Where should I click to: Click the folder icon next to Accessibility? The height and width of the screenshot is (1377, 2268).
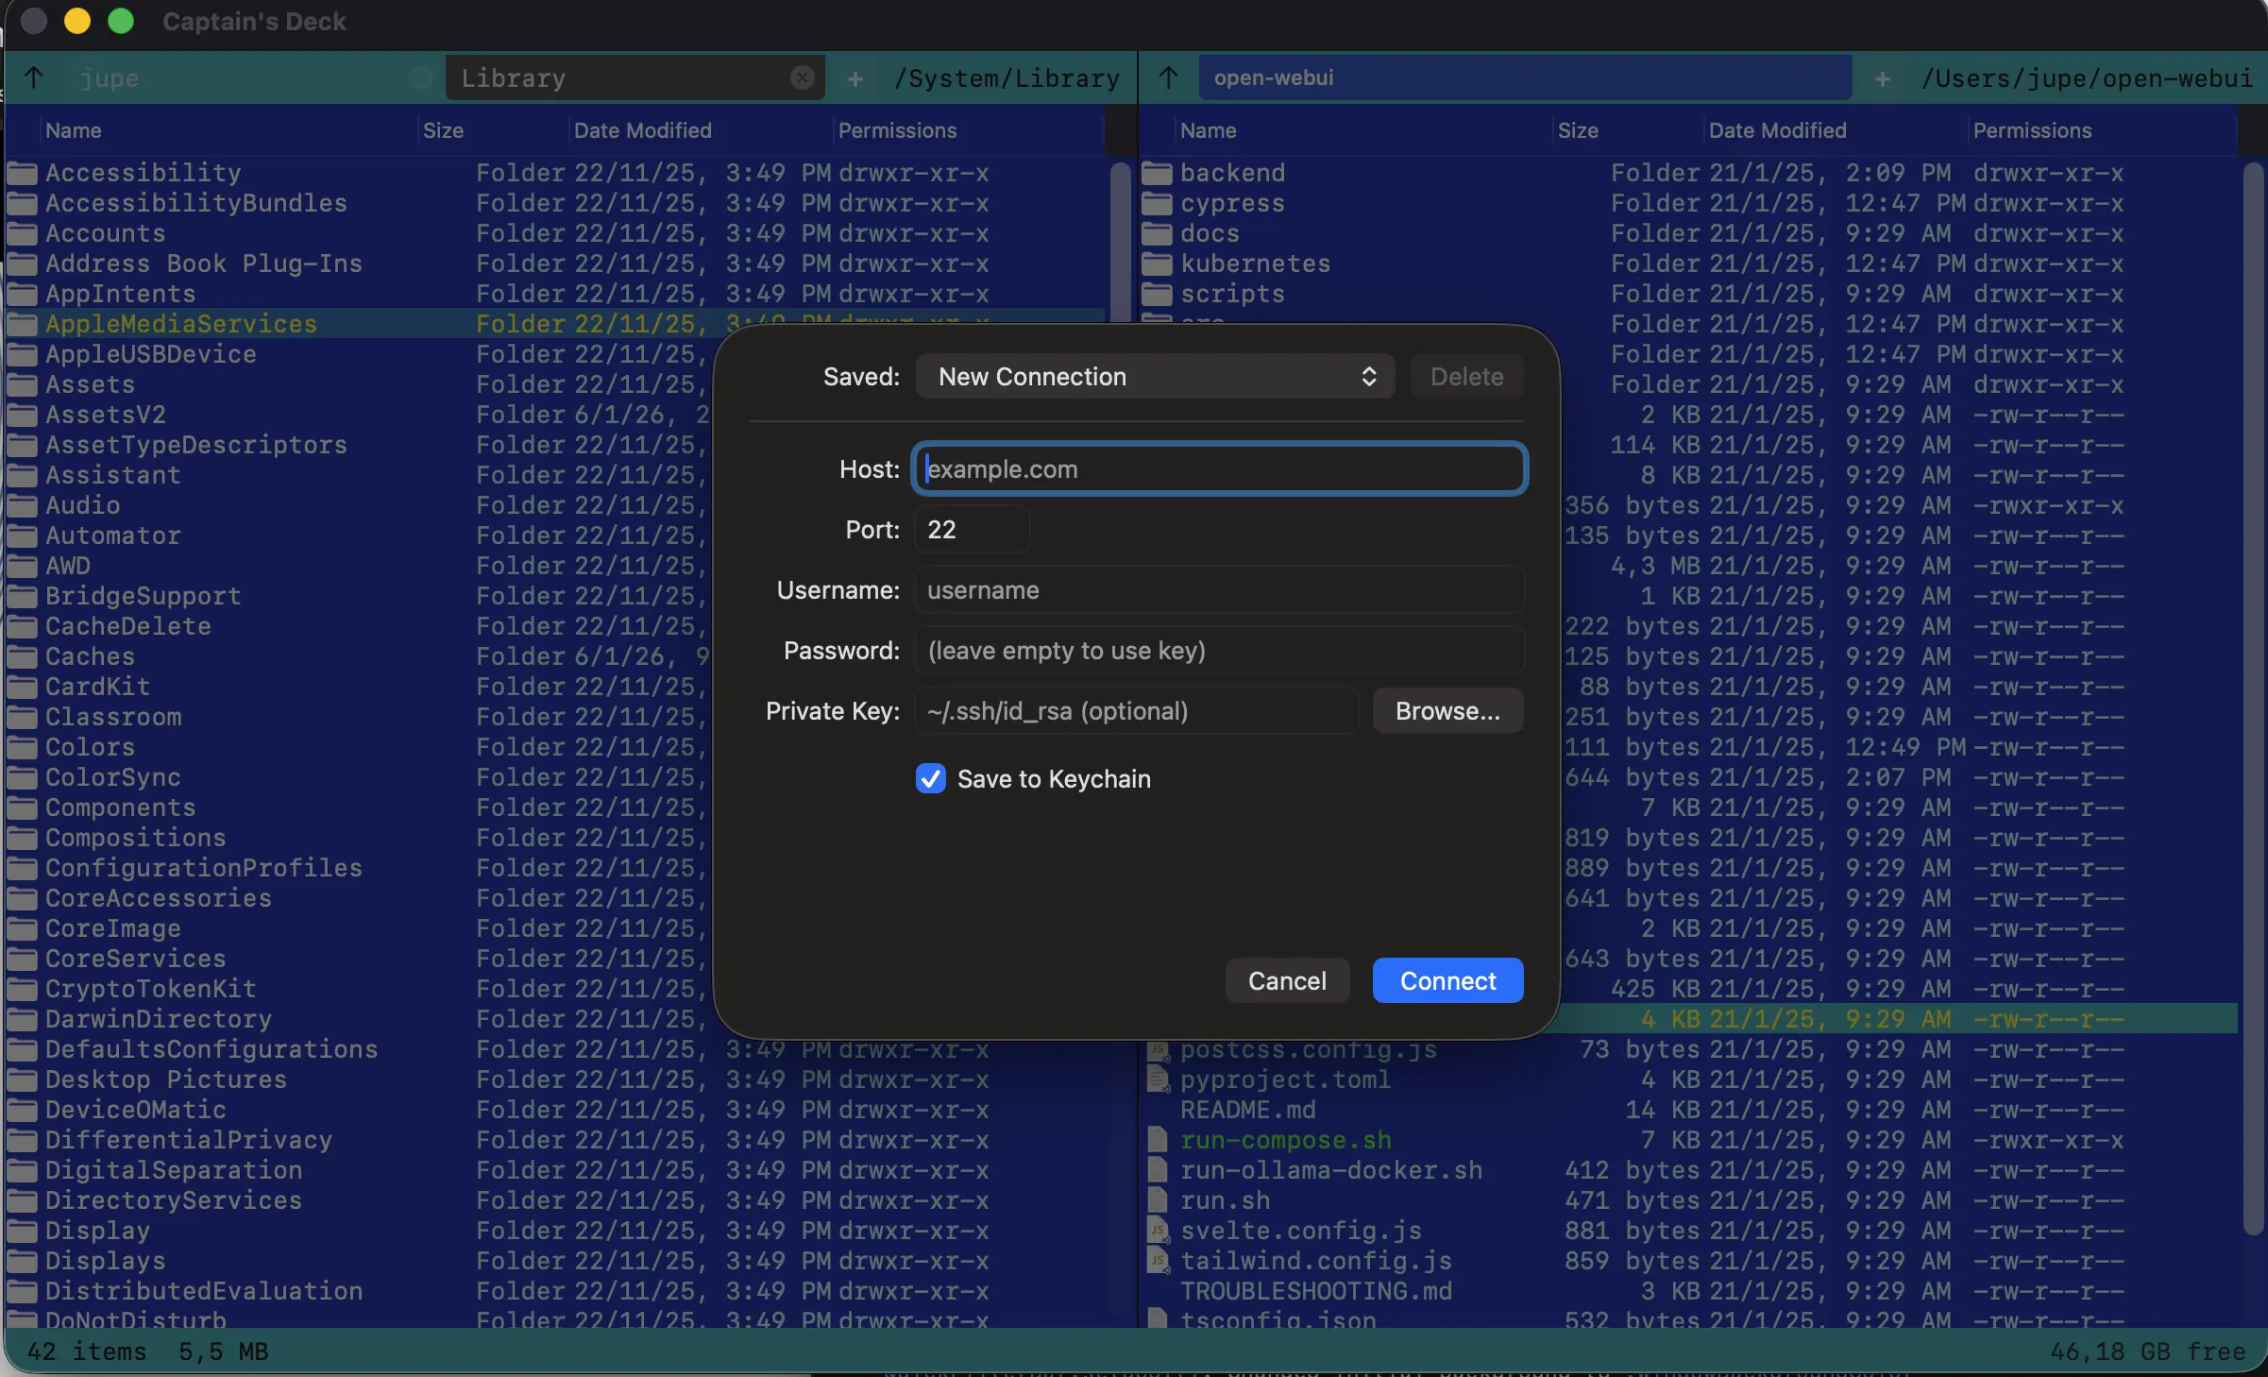(21, 172)
